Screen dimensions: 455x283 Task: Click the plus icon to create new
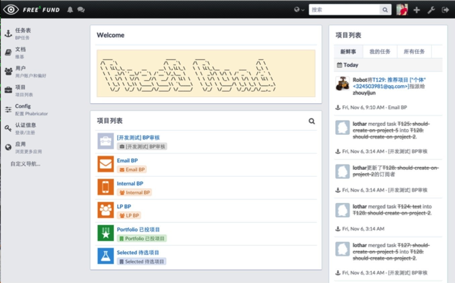tap(416, 10)
